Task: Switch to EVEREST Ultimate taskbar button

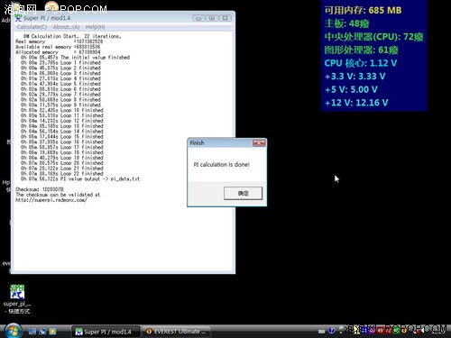Action: point(176,332)
